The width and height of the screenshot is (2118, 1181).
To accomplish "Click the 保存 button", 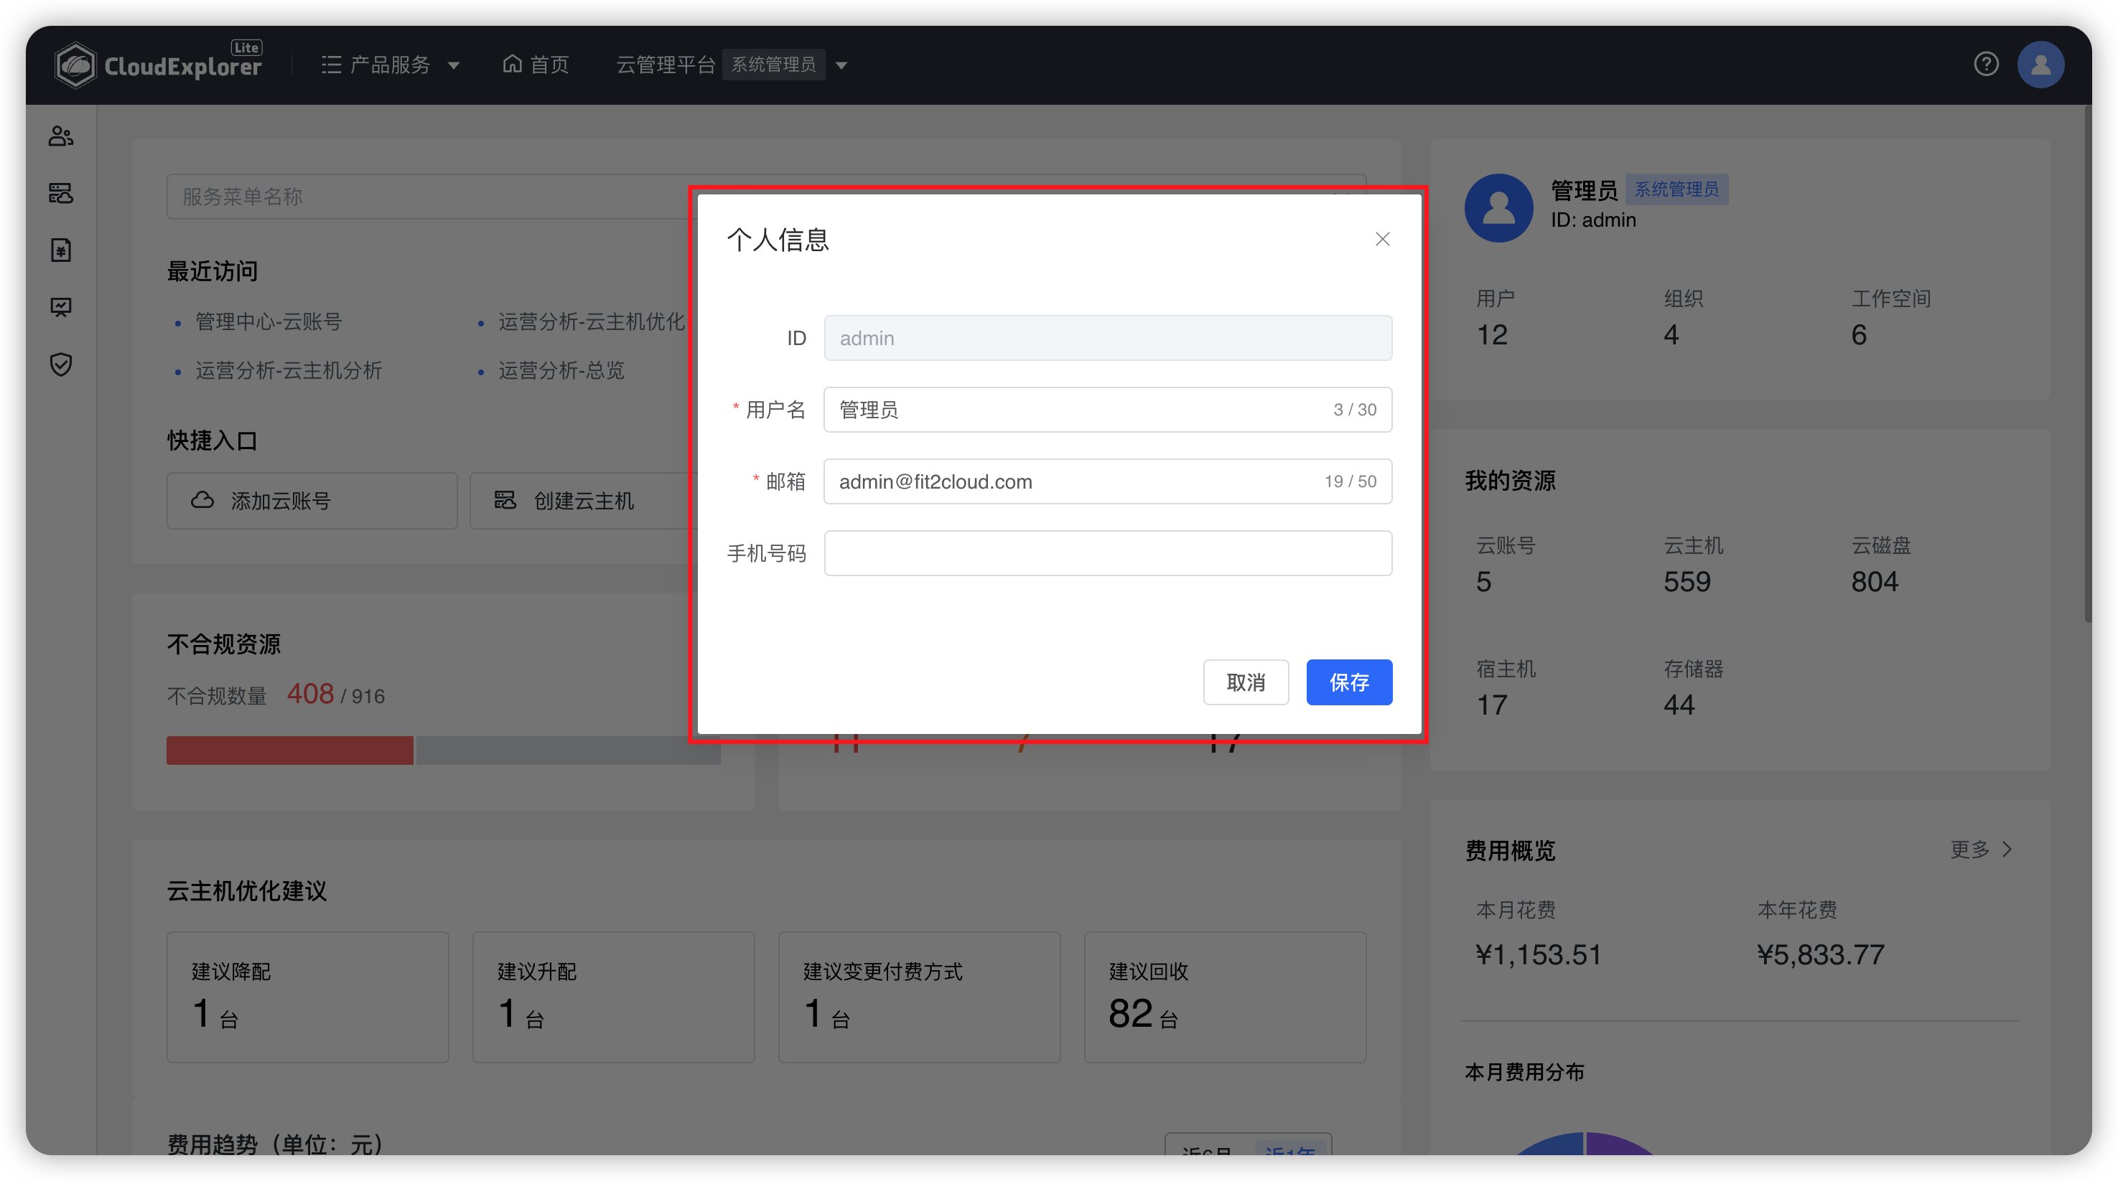I will tap(1348, 682).
